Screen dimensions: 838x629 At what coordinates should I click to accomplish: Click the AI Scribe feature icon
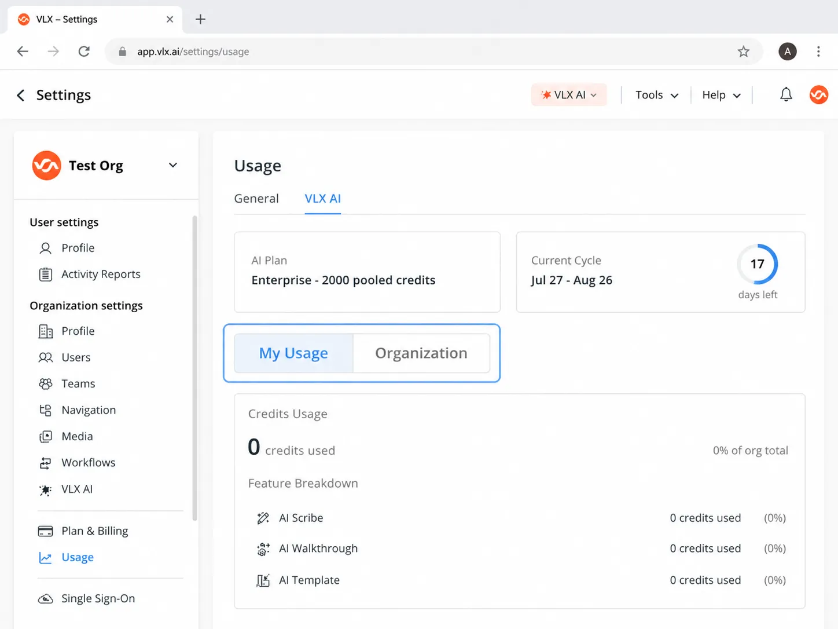263,518
